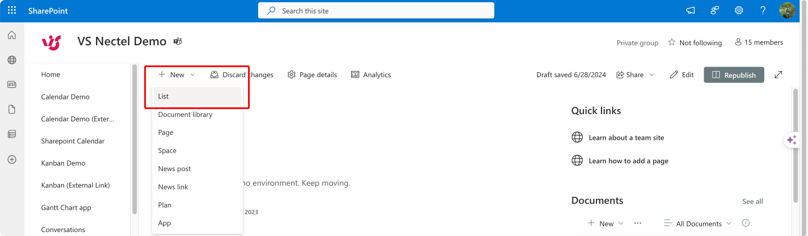Select News link from the New menu
The height and width of the screenshot is (236, 808).
click(198, 187)
